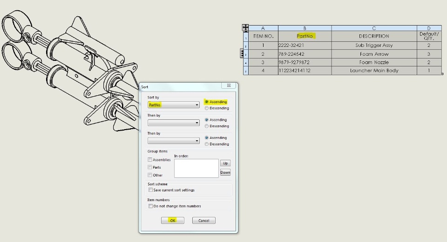This screenshot has width=447, height=242.
Task: Close the Sort dialog with X
Action: tap(229, 85)
